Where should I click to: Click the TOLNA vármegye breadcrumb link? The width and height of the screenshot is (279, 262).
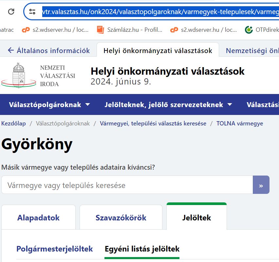[239, 123]
